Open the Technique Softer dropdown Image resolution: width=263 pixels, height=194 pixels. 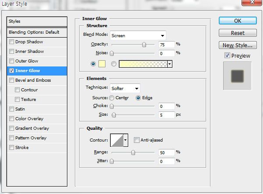pos(125,88)
